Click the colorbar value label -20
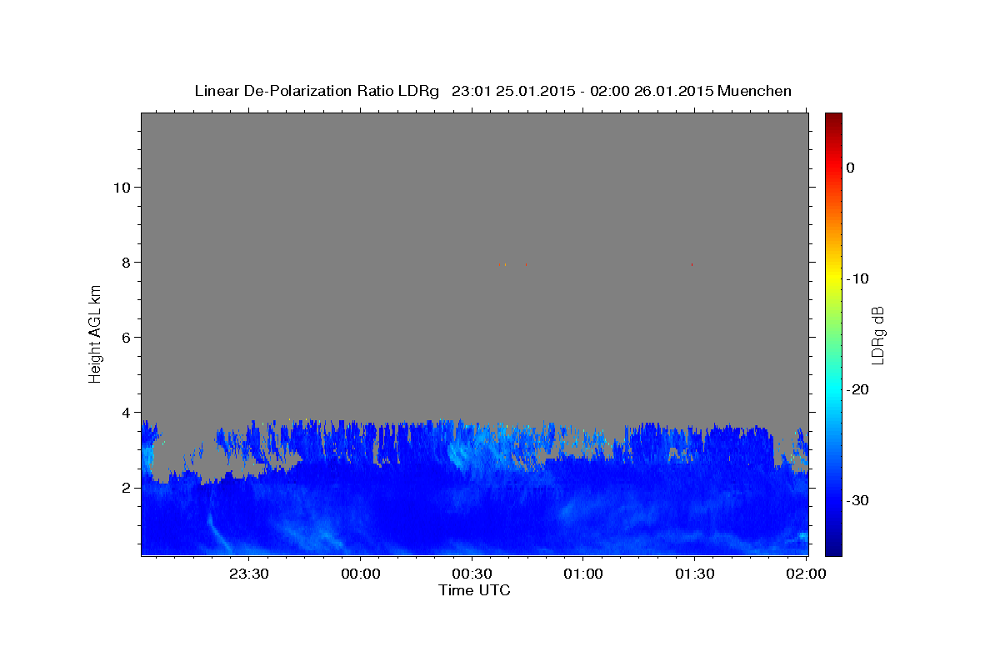The height and width of the screenshot is (667, 1000). point(857,389)
